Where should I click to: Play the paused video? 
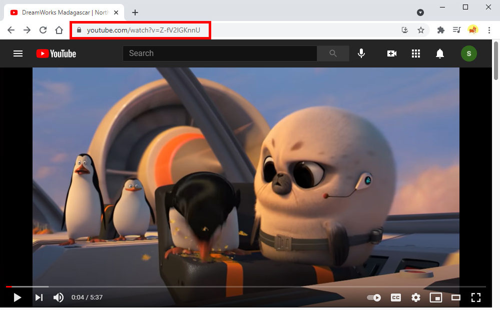tap(17, 297)
